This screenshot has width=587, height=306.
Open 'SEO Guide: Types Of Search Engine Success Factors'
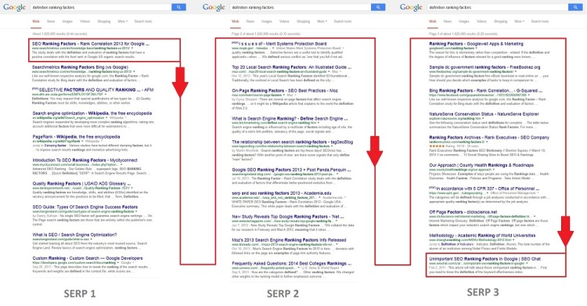(85, 207)
